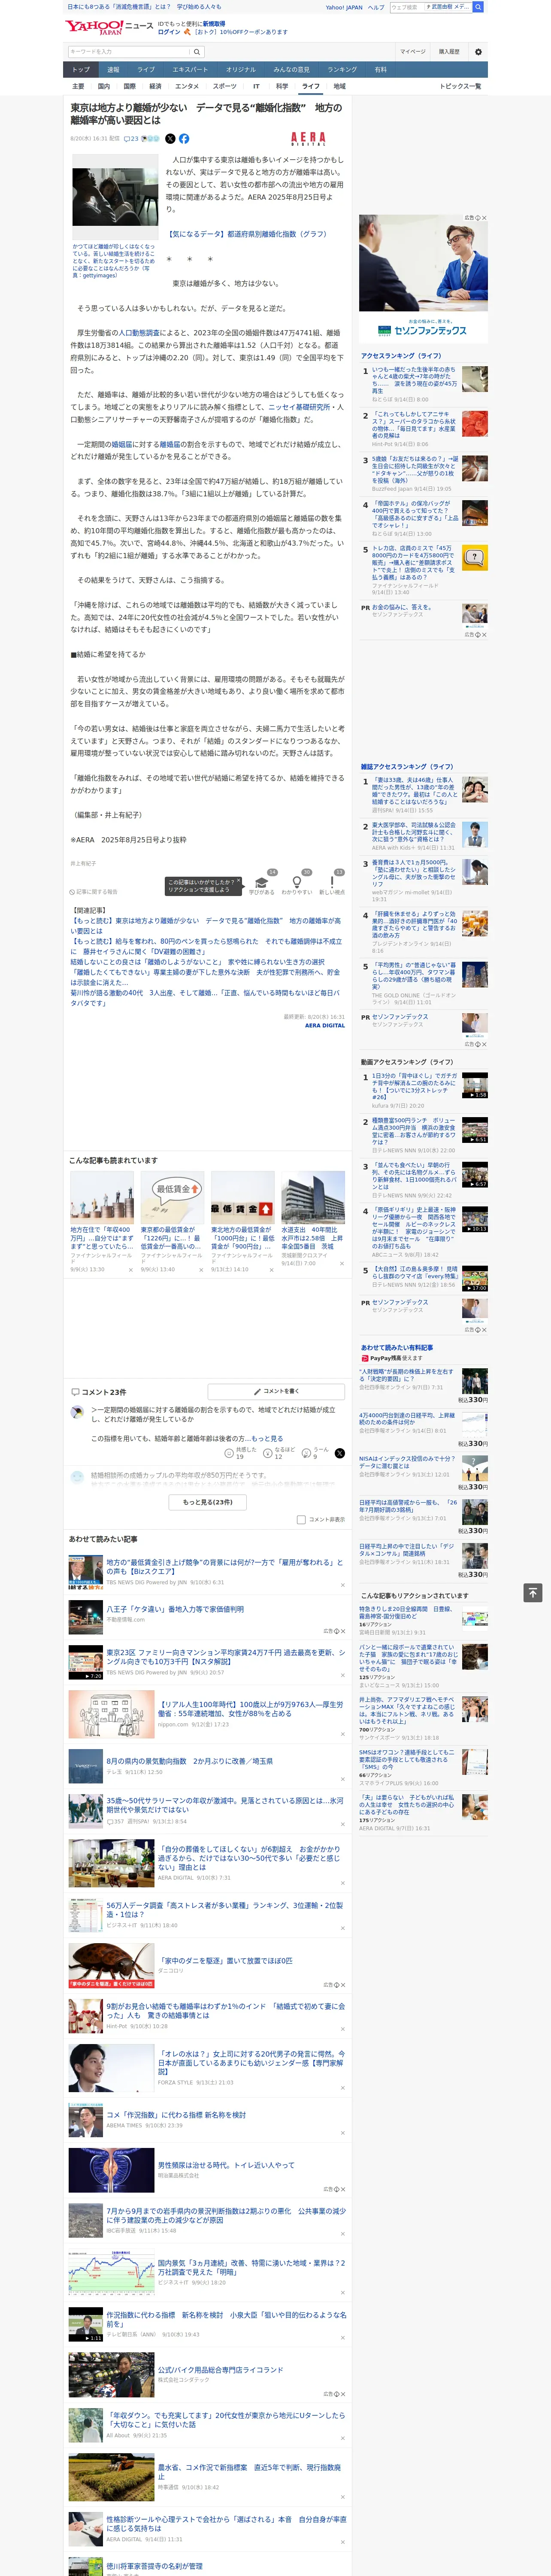551x2576 pixels.
Task: Click the blue search magnifier button at top right
Action: click(478, 7)
